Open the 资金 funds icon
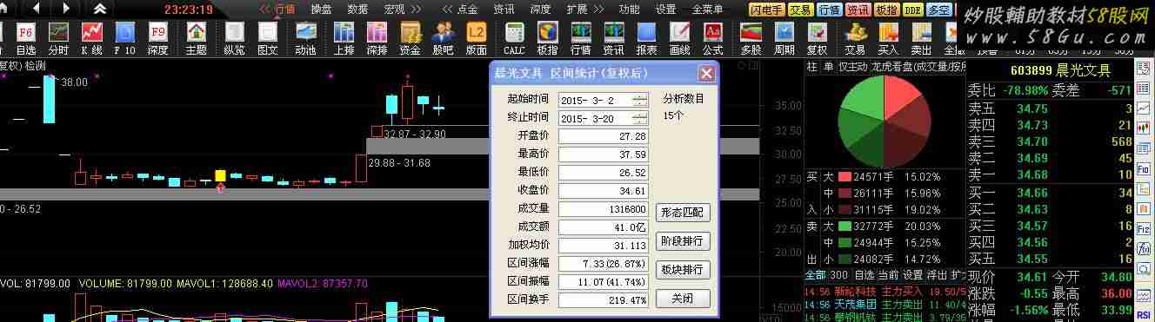The width and height of the screenshot is (1155, 322). click(410, 39)
